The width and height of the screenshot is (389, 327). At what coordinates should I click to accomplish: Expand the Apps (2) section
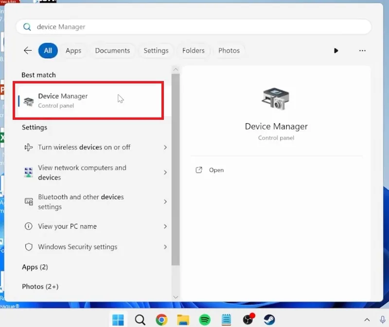coord(35,267)
